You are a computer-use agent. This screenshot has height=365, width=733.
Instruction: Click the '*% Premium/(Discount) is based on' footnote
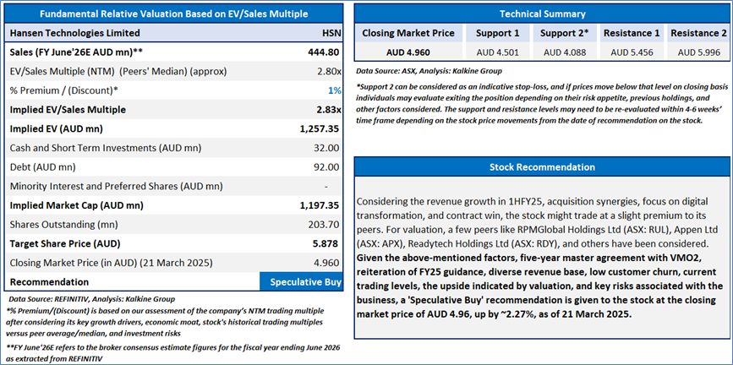pyautogui.click(x=163, y=323)
